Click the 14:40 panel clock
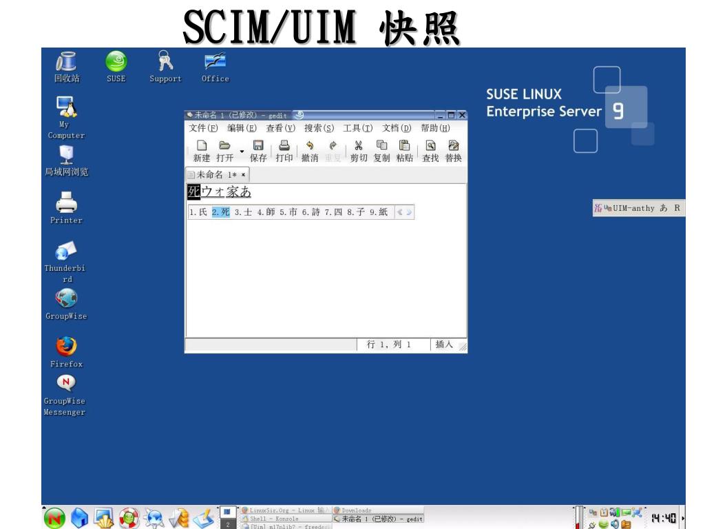 664,518
